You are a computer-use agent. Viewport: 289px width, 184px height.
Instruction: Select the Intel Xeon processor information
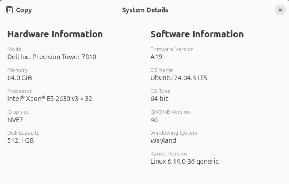[50, 99]
